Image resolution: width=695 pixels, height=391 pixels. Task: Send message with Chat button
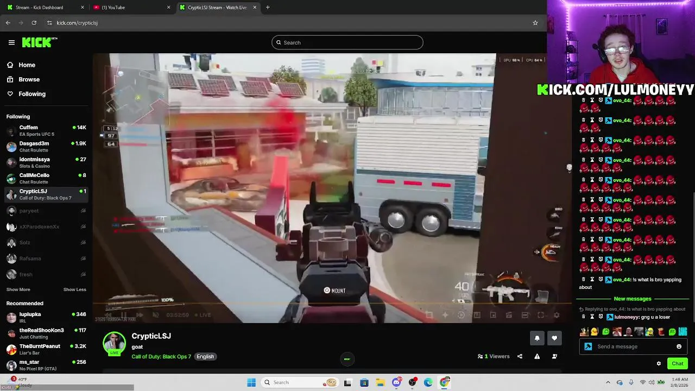pos(678,363)
